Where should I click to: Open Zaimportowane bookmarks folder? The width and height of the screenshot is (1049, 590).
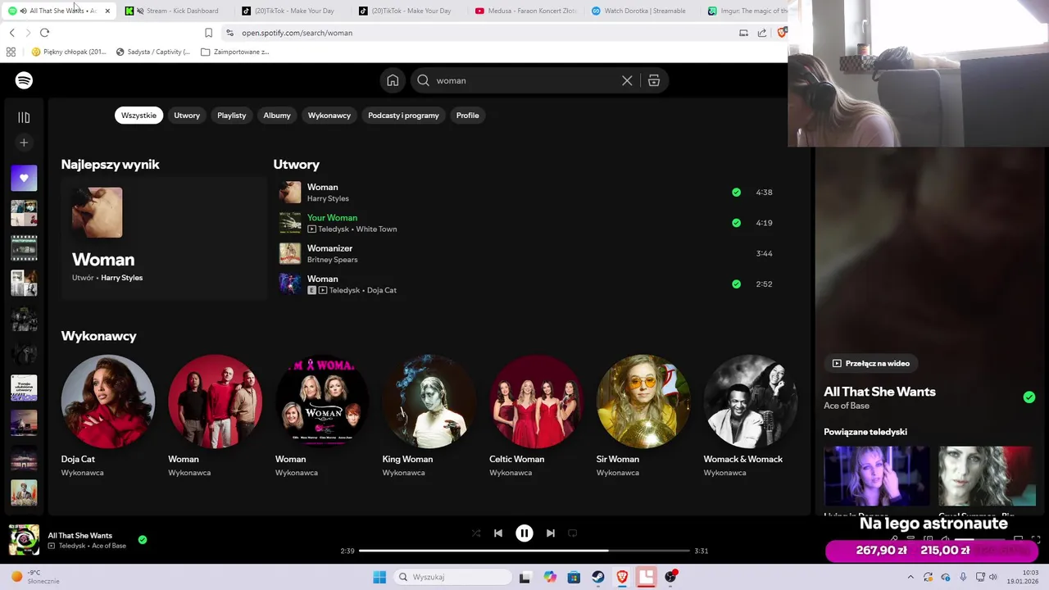(x=235, y=52)
